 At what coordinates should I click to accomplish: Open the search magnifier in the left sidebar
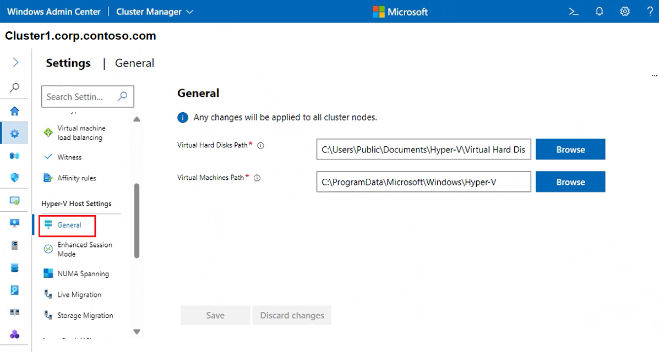(x=14, y=87)
